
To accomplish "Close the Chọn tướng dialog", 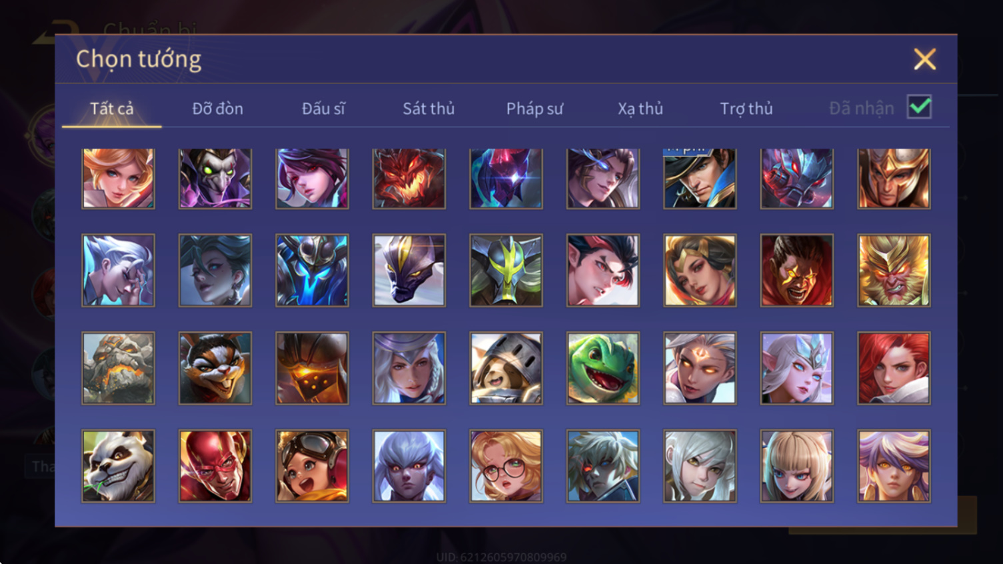I will (x=924, y=59).
